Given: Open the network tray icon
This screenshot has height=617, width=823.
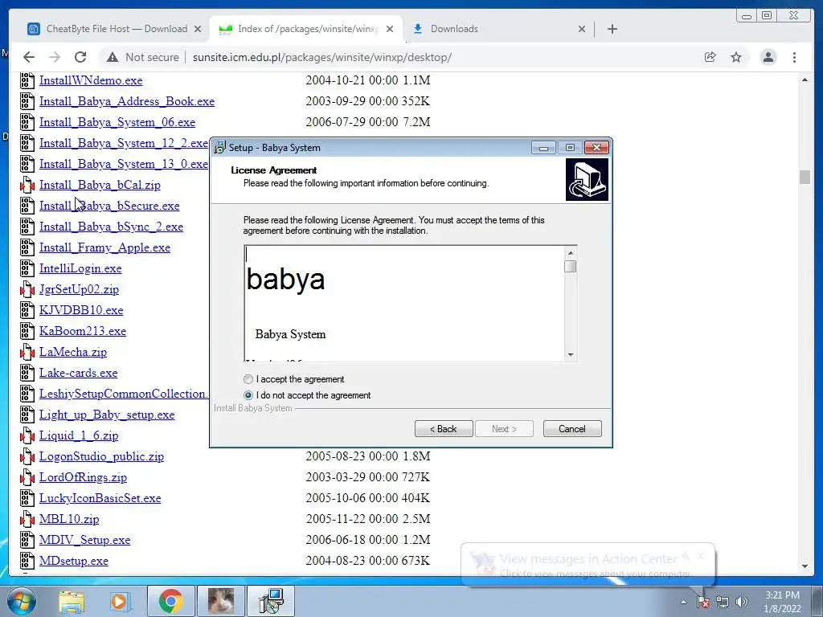Looking at the screenshot, I should (723, 602).
